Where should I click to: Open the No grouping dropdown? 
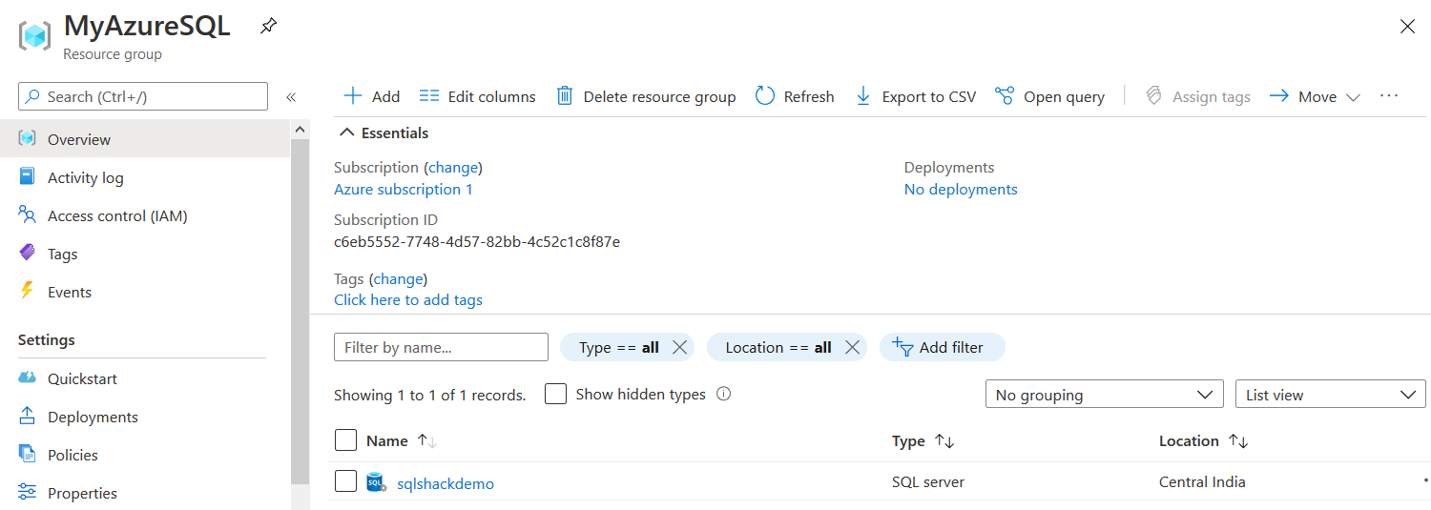(x=1104, y=395)
